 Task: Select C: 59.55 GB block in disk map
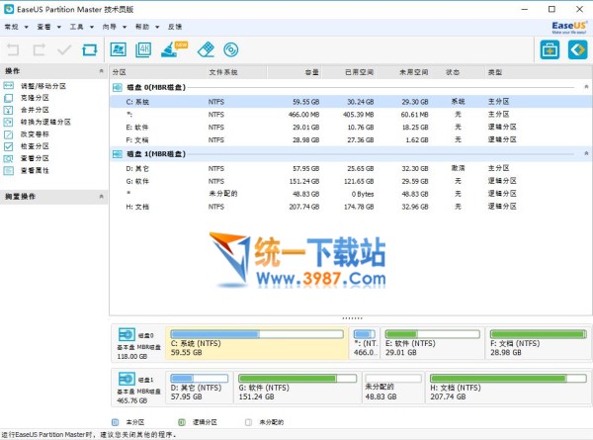pyautogui.click(x=257, y=343)
